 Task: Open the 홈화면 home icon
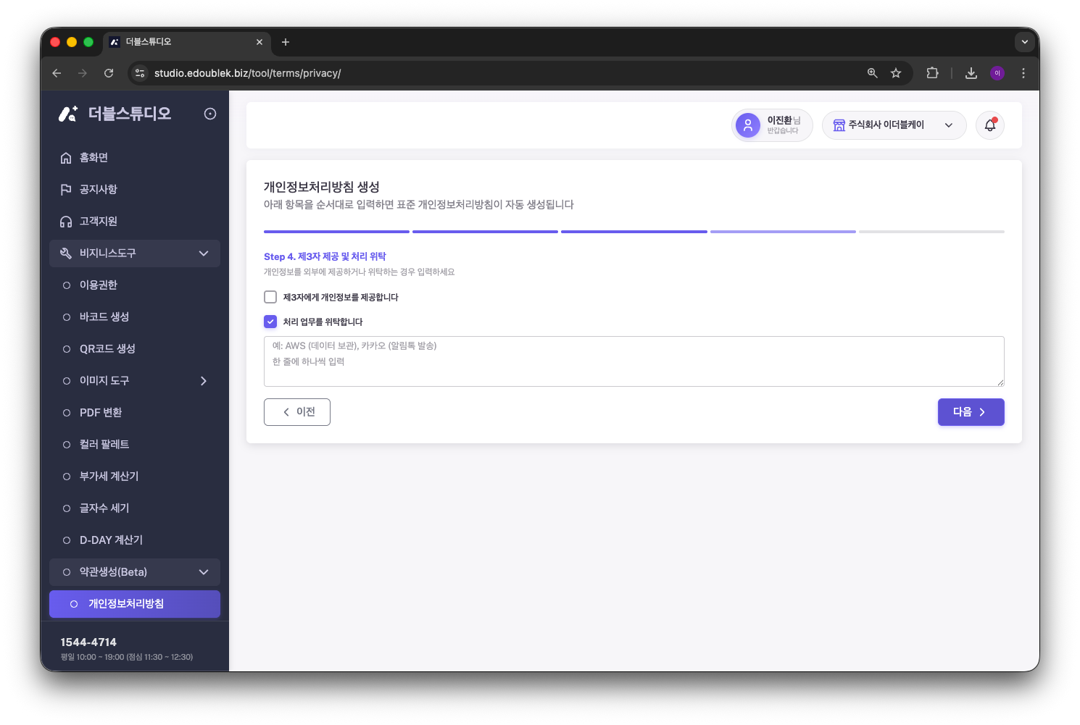coord(66,158)
